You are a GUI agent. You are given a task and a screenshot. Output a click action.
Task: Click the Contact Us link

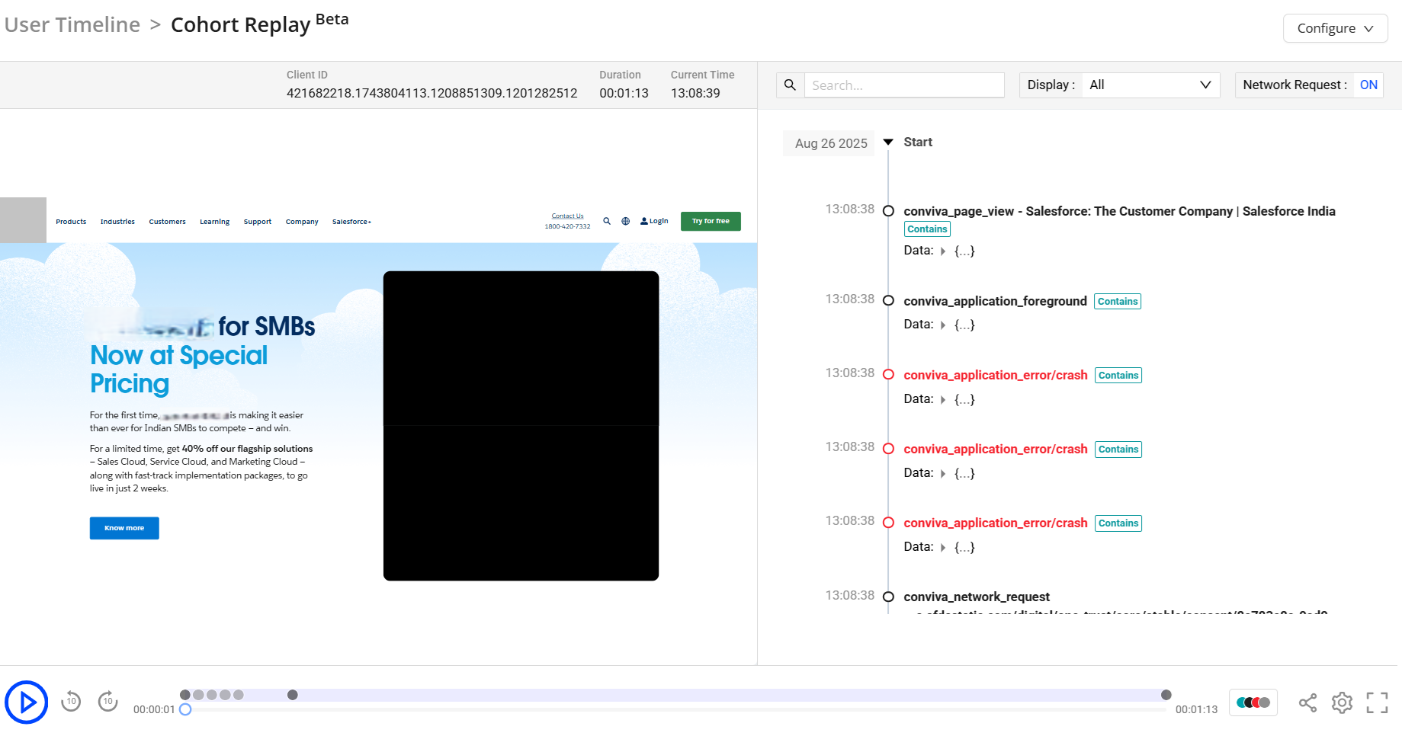(567, 216)
